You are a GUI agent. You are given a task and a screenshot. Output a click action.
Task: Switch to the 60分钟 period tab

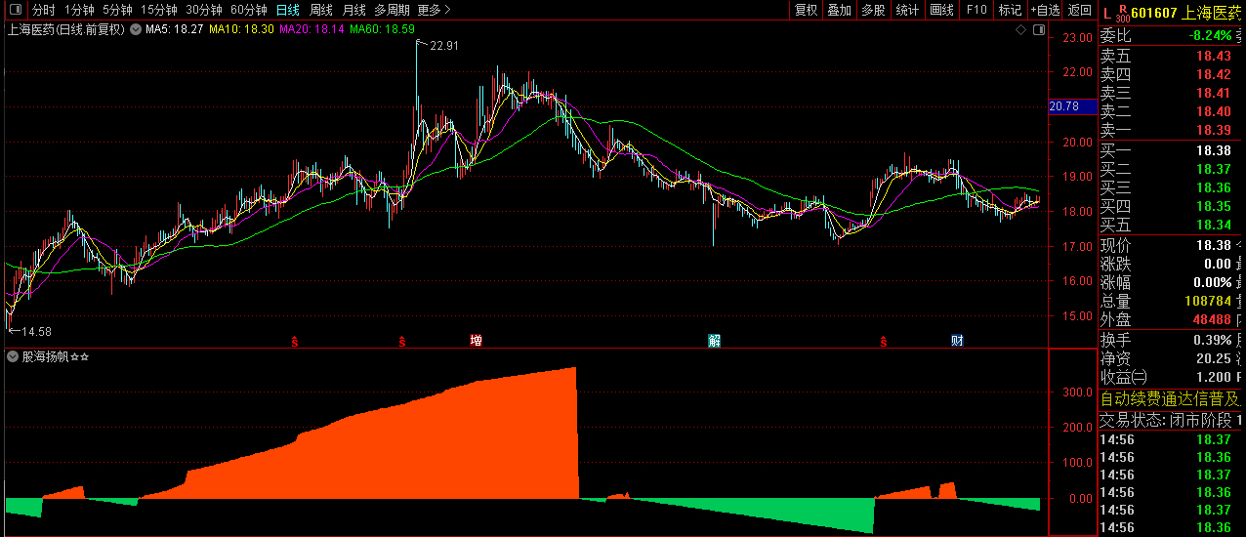coord(249,10)
